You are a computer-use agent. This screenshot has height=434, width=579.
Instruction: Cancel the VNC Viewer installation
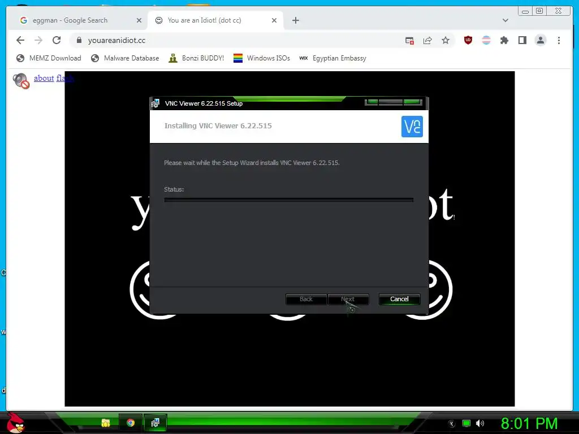coord(399,299)
